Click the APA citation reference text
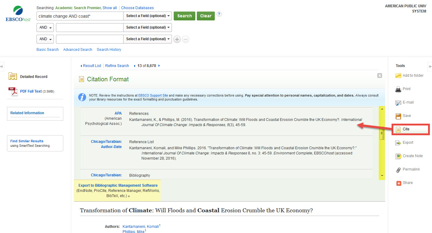The width and height of the screenshot is (432, 233). [x=246, y=122]
